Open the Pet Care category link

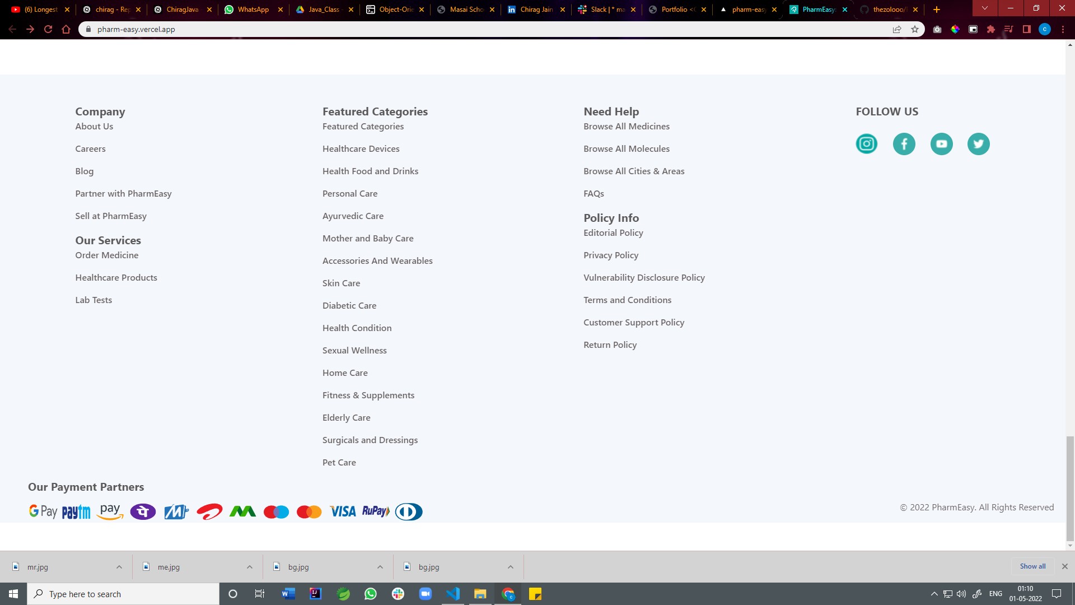click(339, 463)
